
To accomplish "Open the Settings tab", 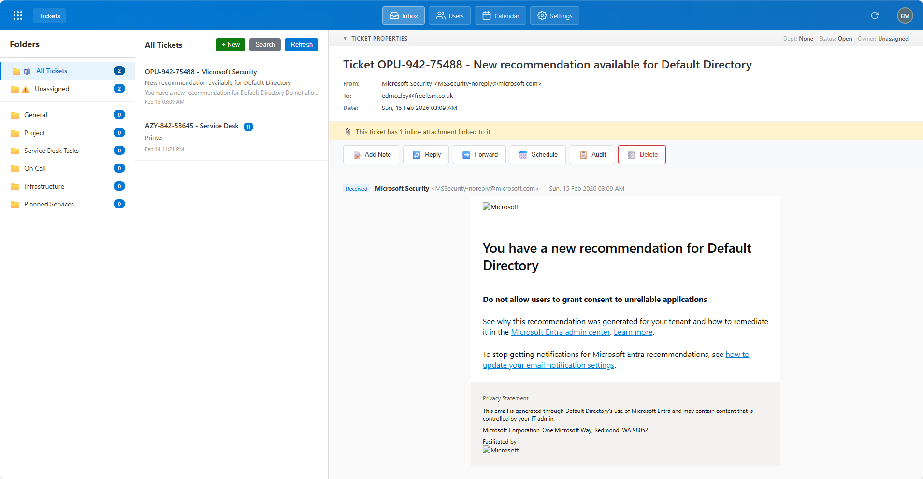I will pos(555,15).
